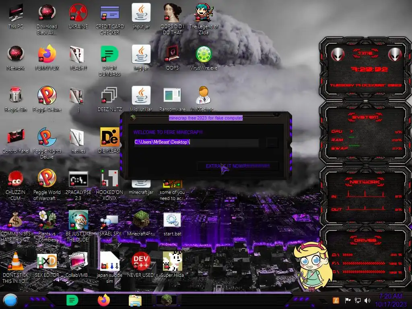This screenshot has height=309, width=412.
Task: Click the NETWORK widget header
Action: (365, 182)
